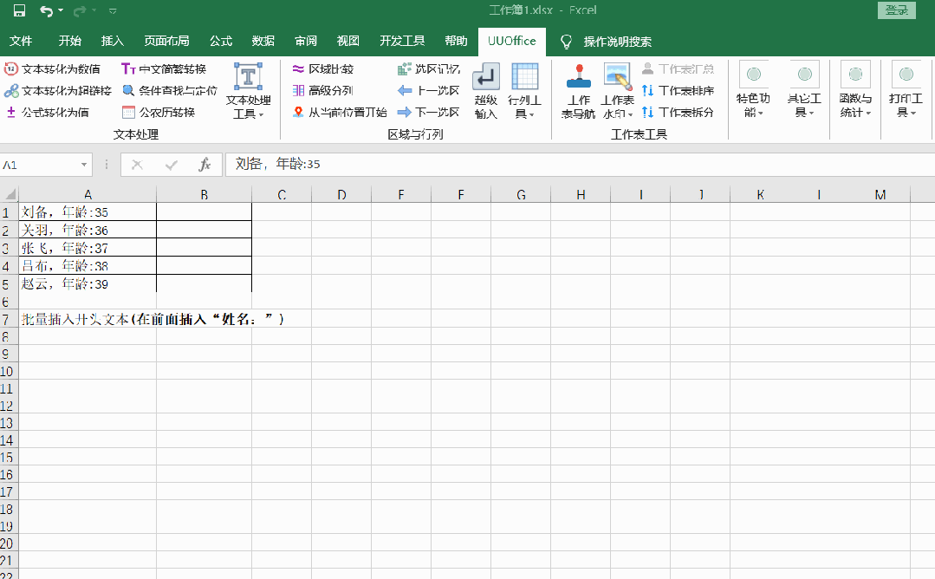Open the Name Box dropdown arrow

[x=84, y=165]
